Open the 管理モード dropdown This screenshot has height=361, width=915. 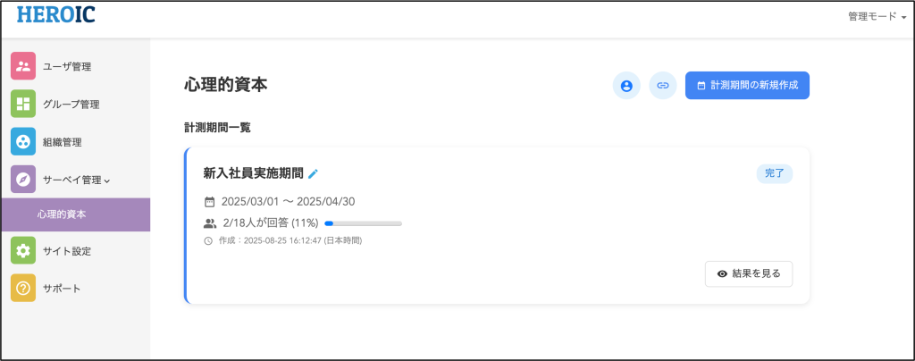[x=877, y=17]
